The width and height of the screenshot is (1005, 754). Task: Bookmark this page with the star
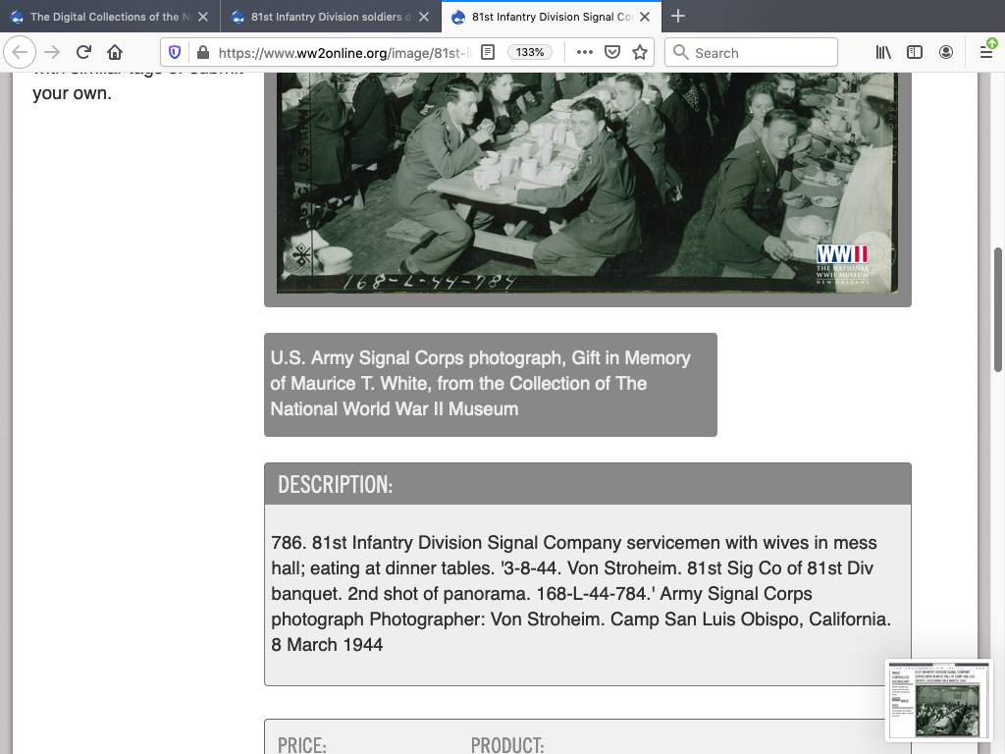(x=640, y=53)
